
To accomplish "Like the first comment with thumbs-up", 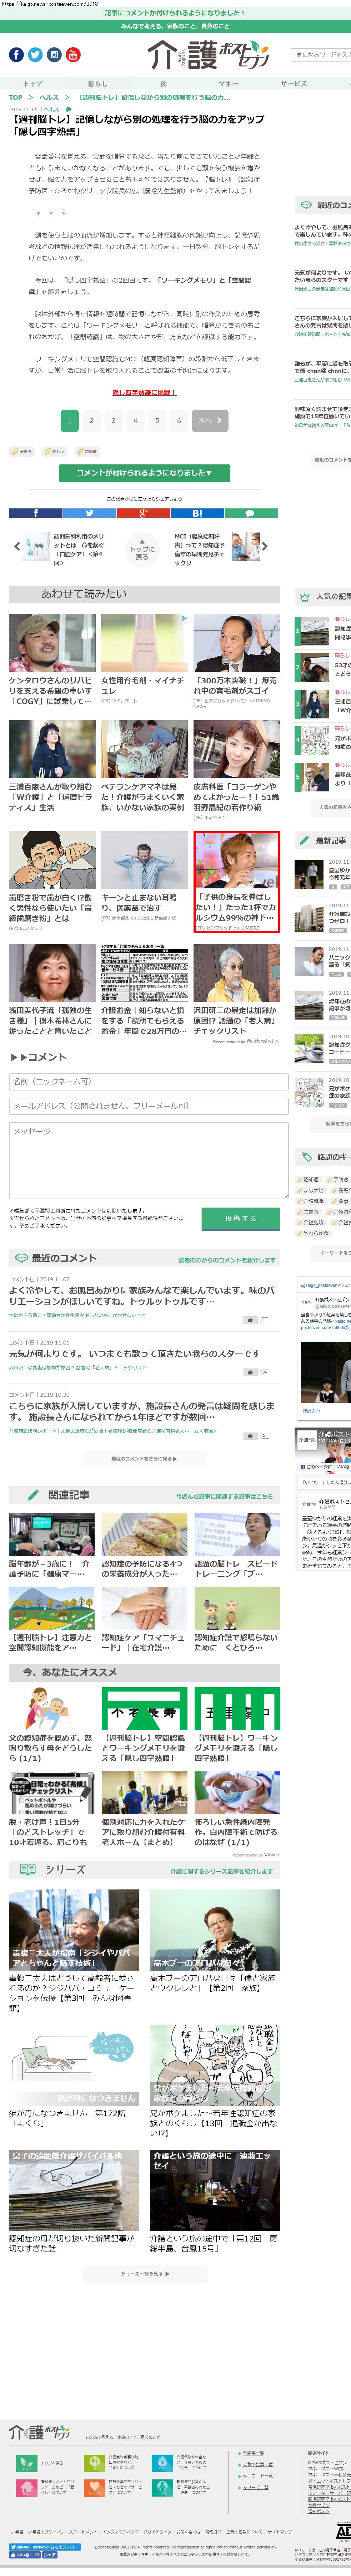I will click(250, 1320).
